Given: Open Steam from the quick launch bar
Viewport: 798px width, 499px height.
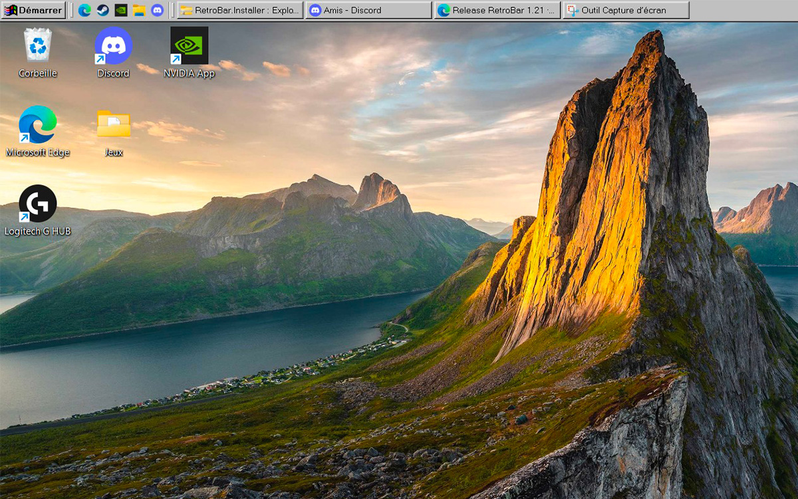Looking at the screenshot, I should pos(101,9).
